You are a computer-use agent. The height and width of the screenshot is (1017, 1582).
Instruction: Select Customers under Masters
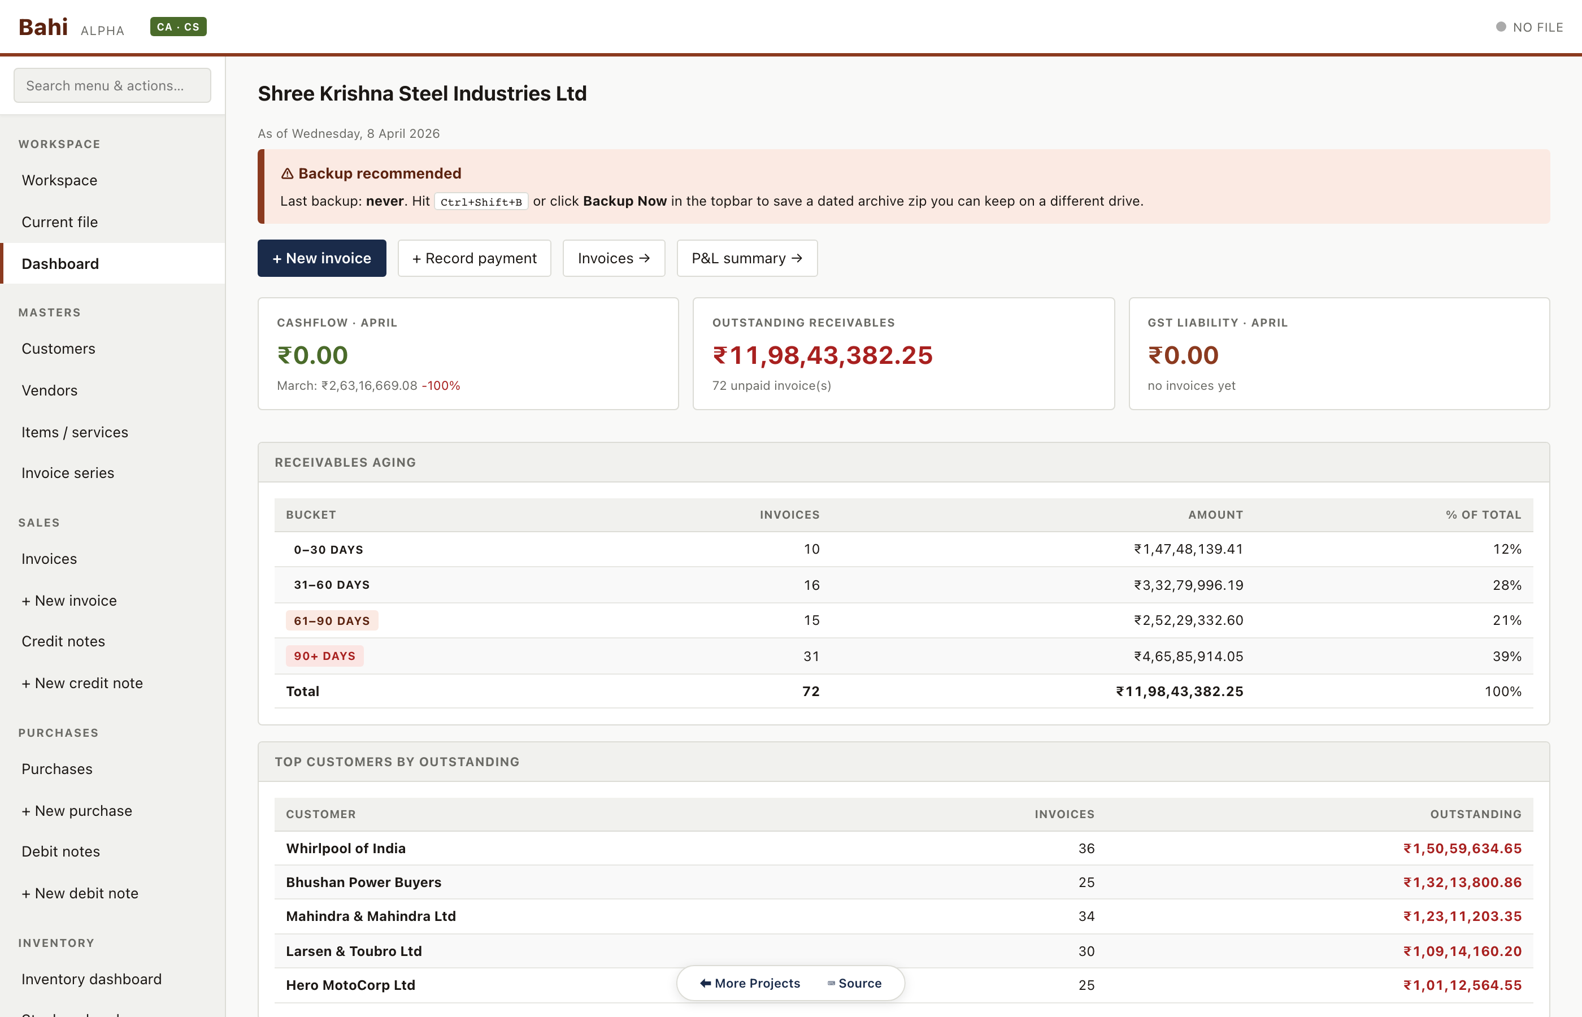point(58,348)
